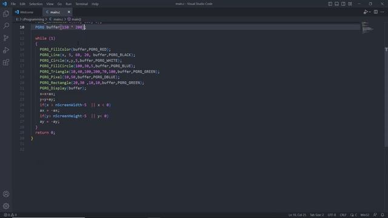Click the 'while (1)' line
388x218 pixels.
45,38
